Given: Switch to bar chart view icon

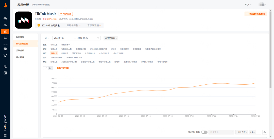Looking at the screenshot, I should (50, 68).
